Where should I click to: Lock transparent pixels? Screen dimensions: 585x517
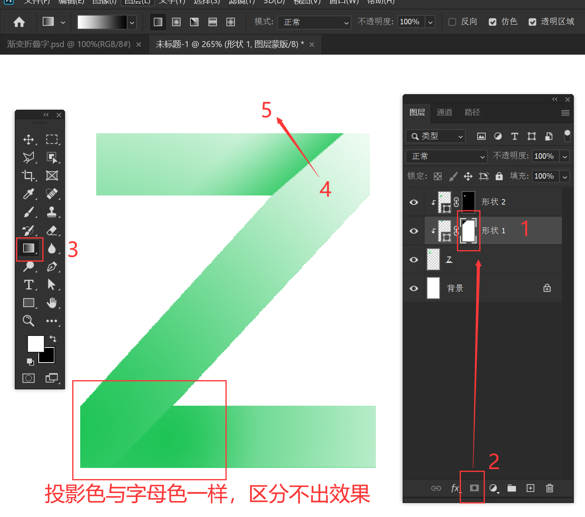tap(438, 176)
